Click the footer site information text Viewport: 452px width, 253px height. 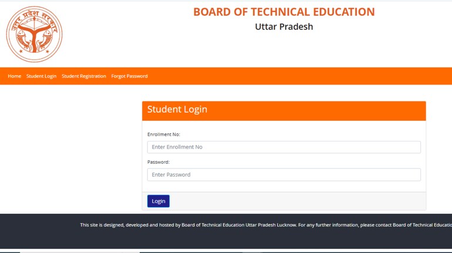coord(265,225)
